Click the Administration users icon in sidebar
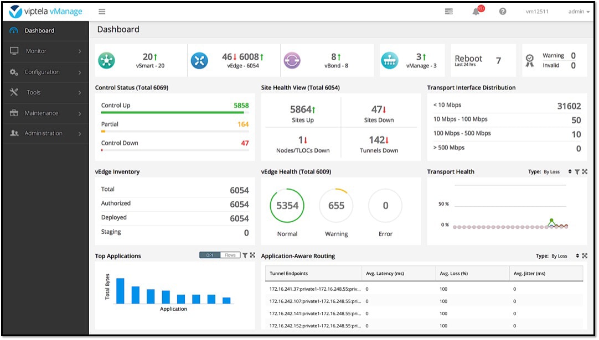Image resolution: width=599 pixels, height=340 pixels. point(14,133)
